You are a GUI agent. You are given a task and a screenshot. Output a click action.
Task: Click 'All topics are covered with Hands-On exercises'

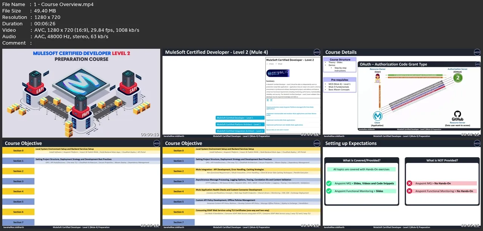tap(362, 169)
